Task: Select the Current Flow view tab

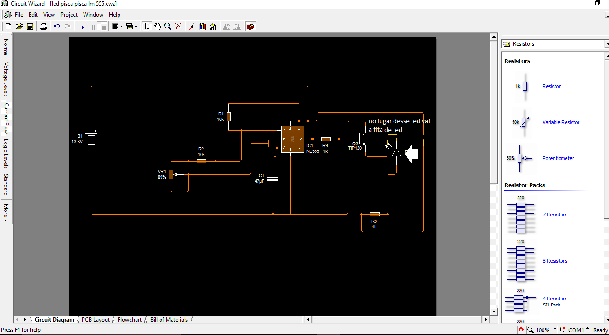Action: pos(6,118)
